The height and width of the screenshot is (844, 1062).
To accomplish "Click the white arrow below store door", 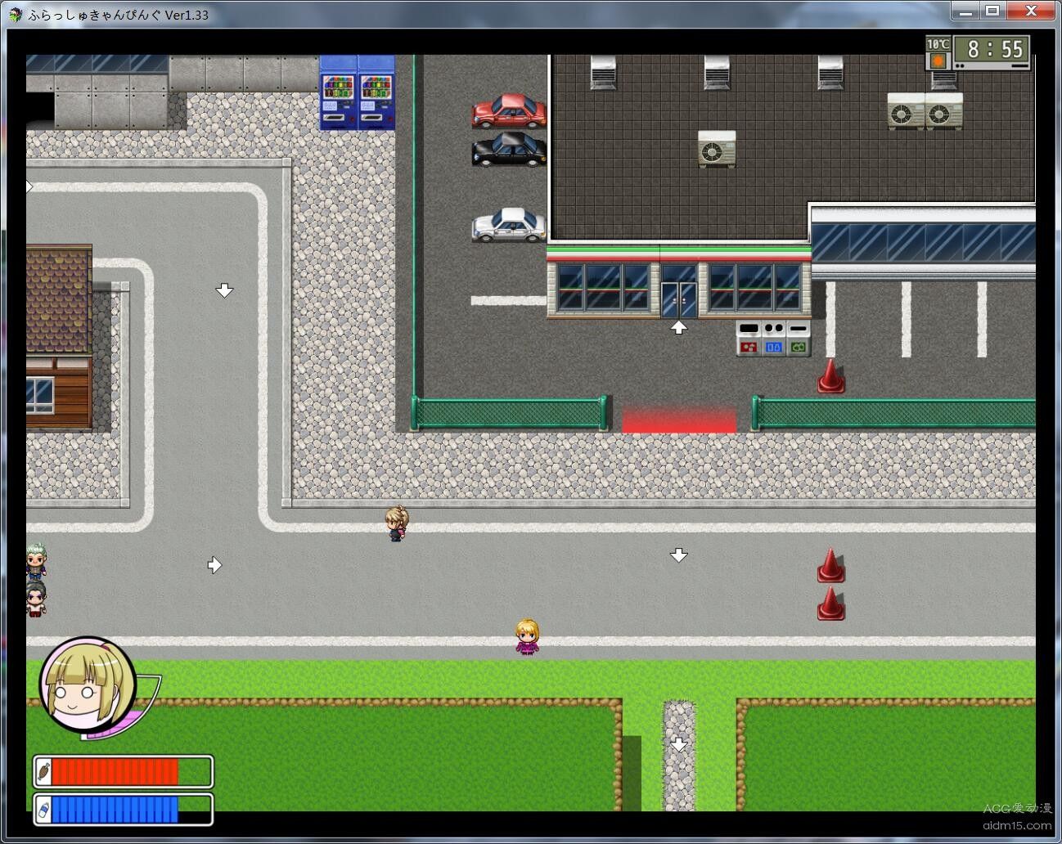I will [x=678, y=328].
